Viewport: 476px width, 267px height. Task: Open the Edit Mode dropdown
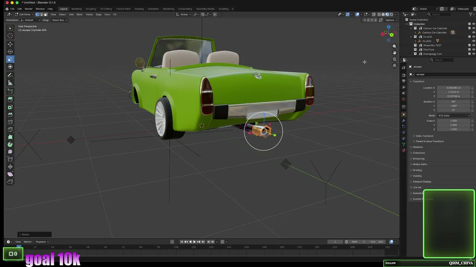click(x=25, y=14)
